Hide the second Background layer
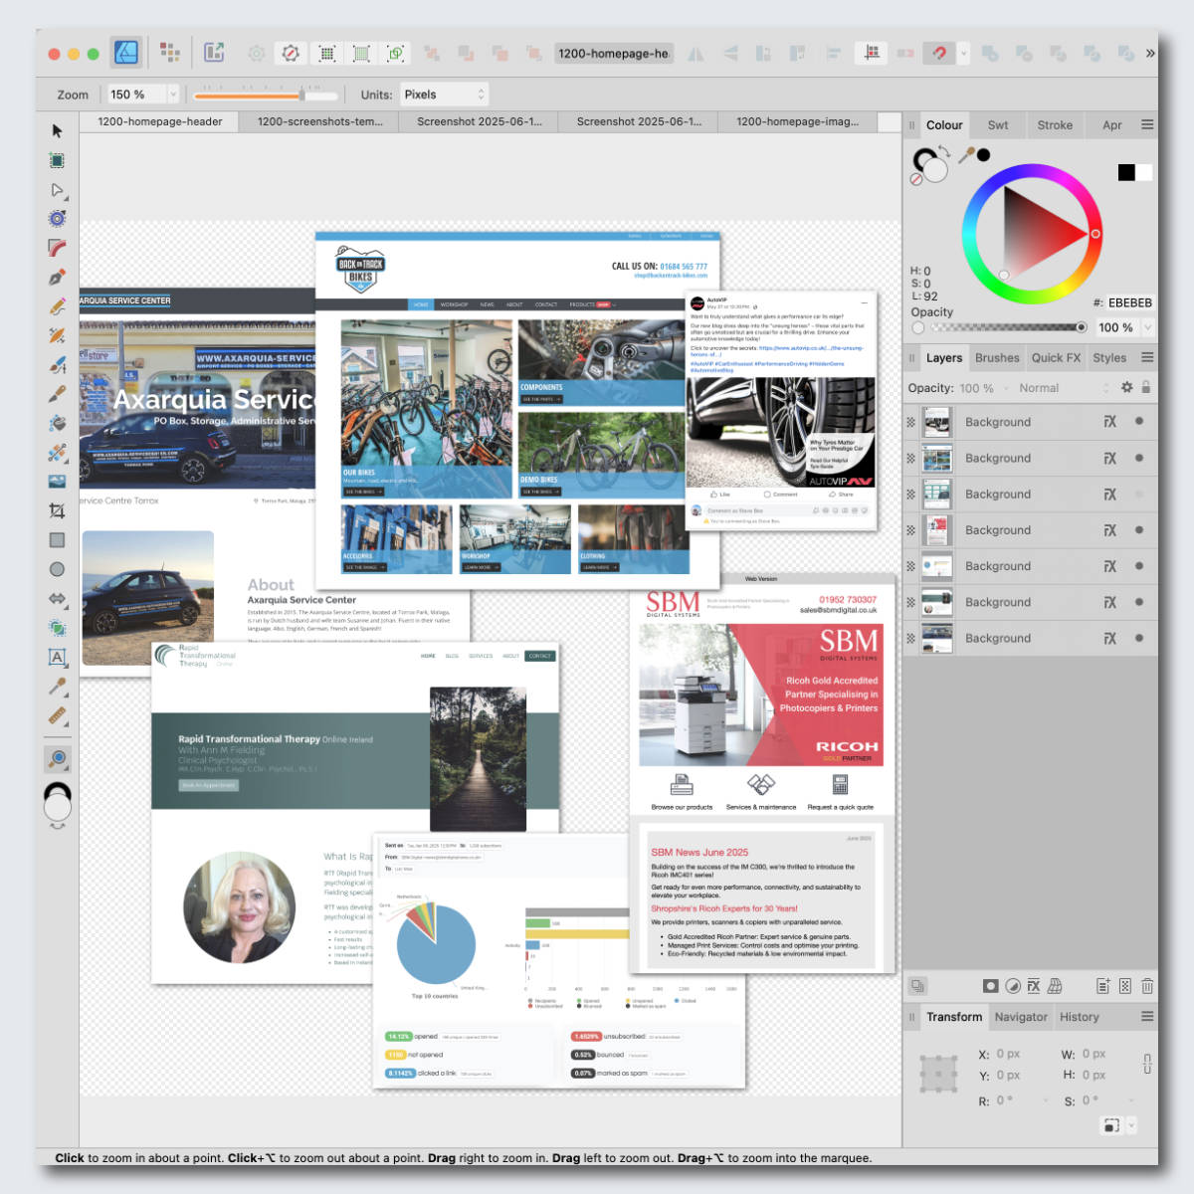 point(1139,458)
